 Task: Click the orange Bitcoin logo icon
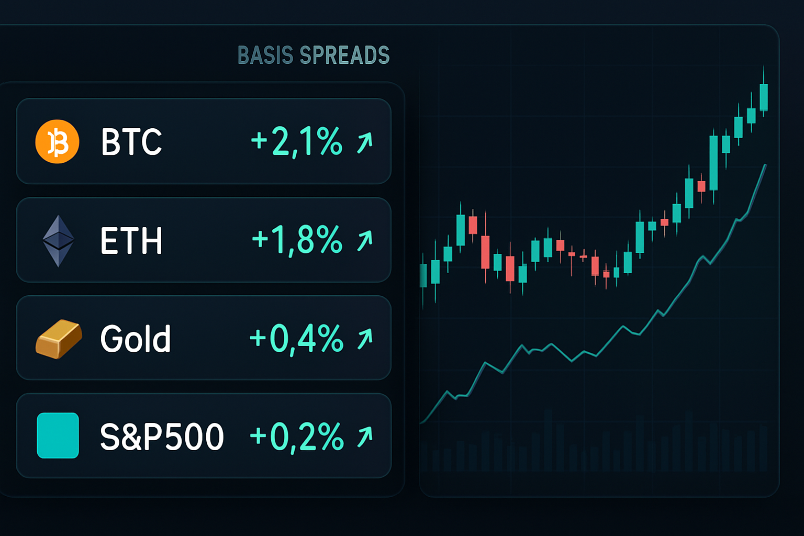57,141
